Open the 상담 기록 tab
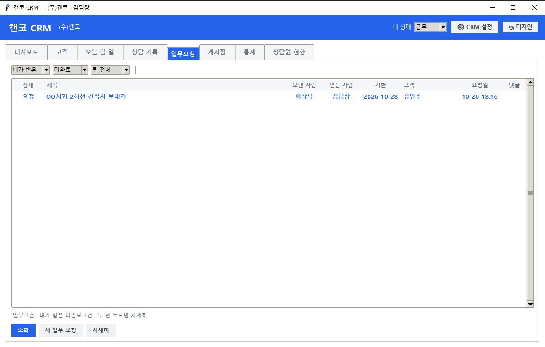Screen dimensions: 545x347 pyautogui.click(x=145, y=52)
